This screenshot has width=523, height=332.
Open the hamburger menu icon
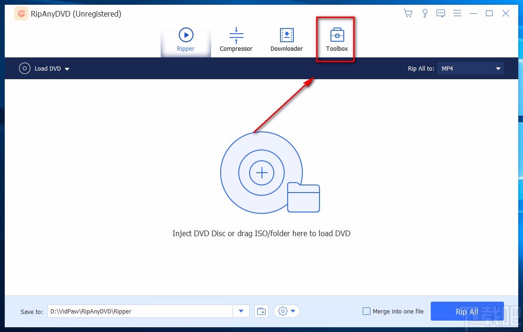click(457, 13)
